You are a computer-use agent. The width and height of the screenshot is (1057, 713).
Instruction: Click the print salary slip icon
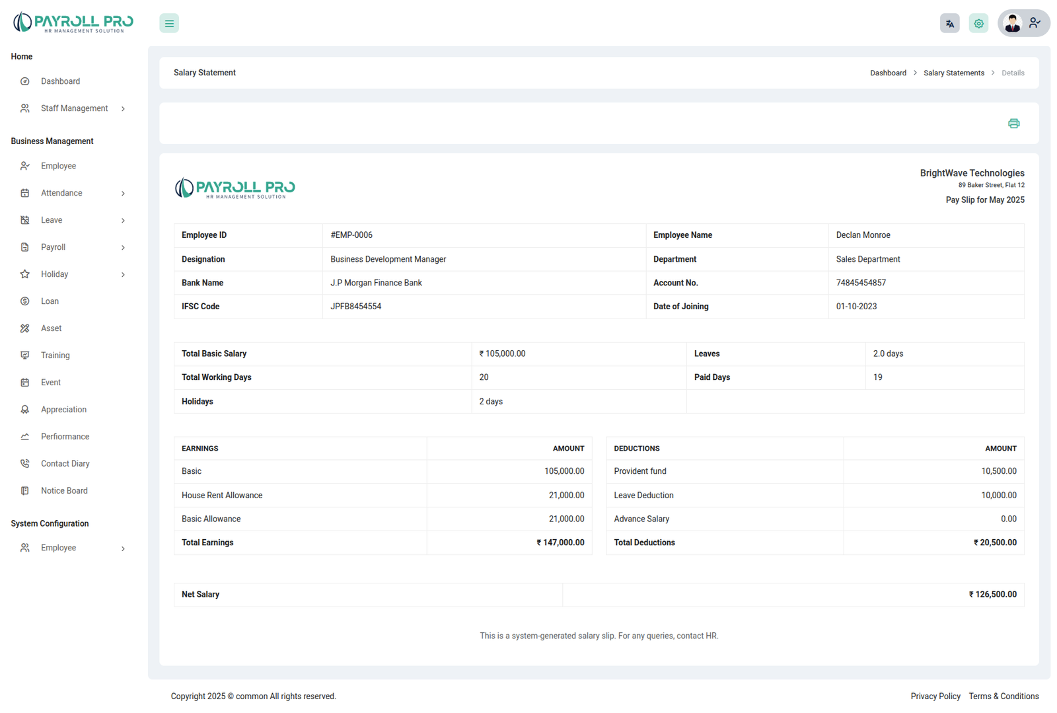pos(1013,124)
